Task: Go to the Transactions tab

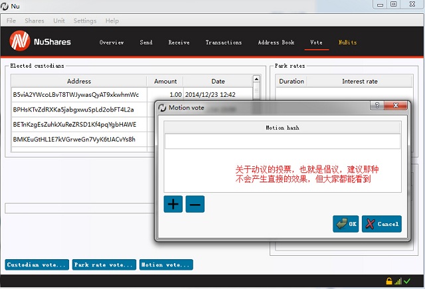Action: (x=223, y=42)
